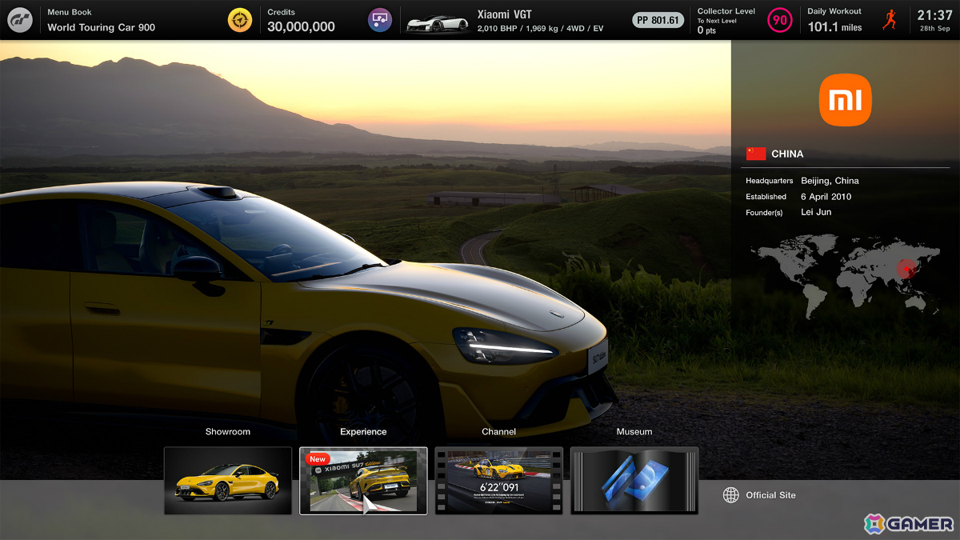This screenshot has width=960, height=540.
Task: Open the Official Site link
Action: pyautogui.click(x=770, y=495)
